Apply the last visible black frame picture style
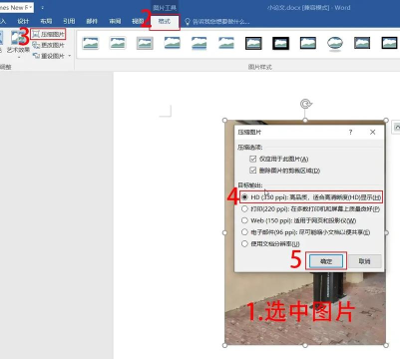Viewport: 400px width, 359px height. (389, 43)
